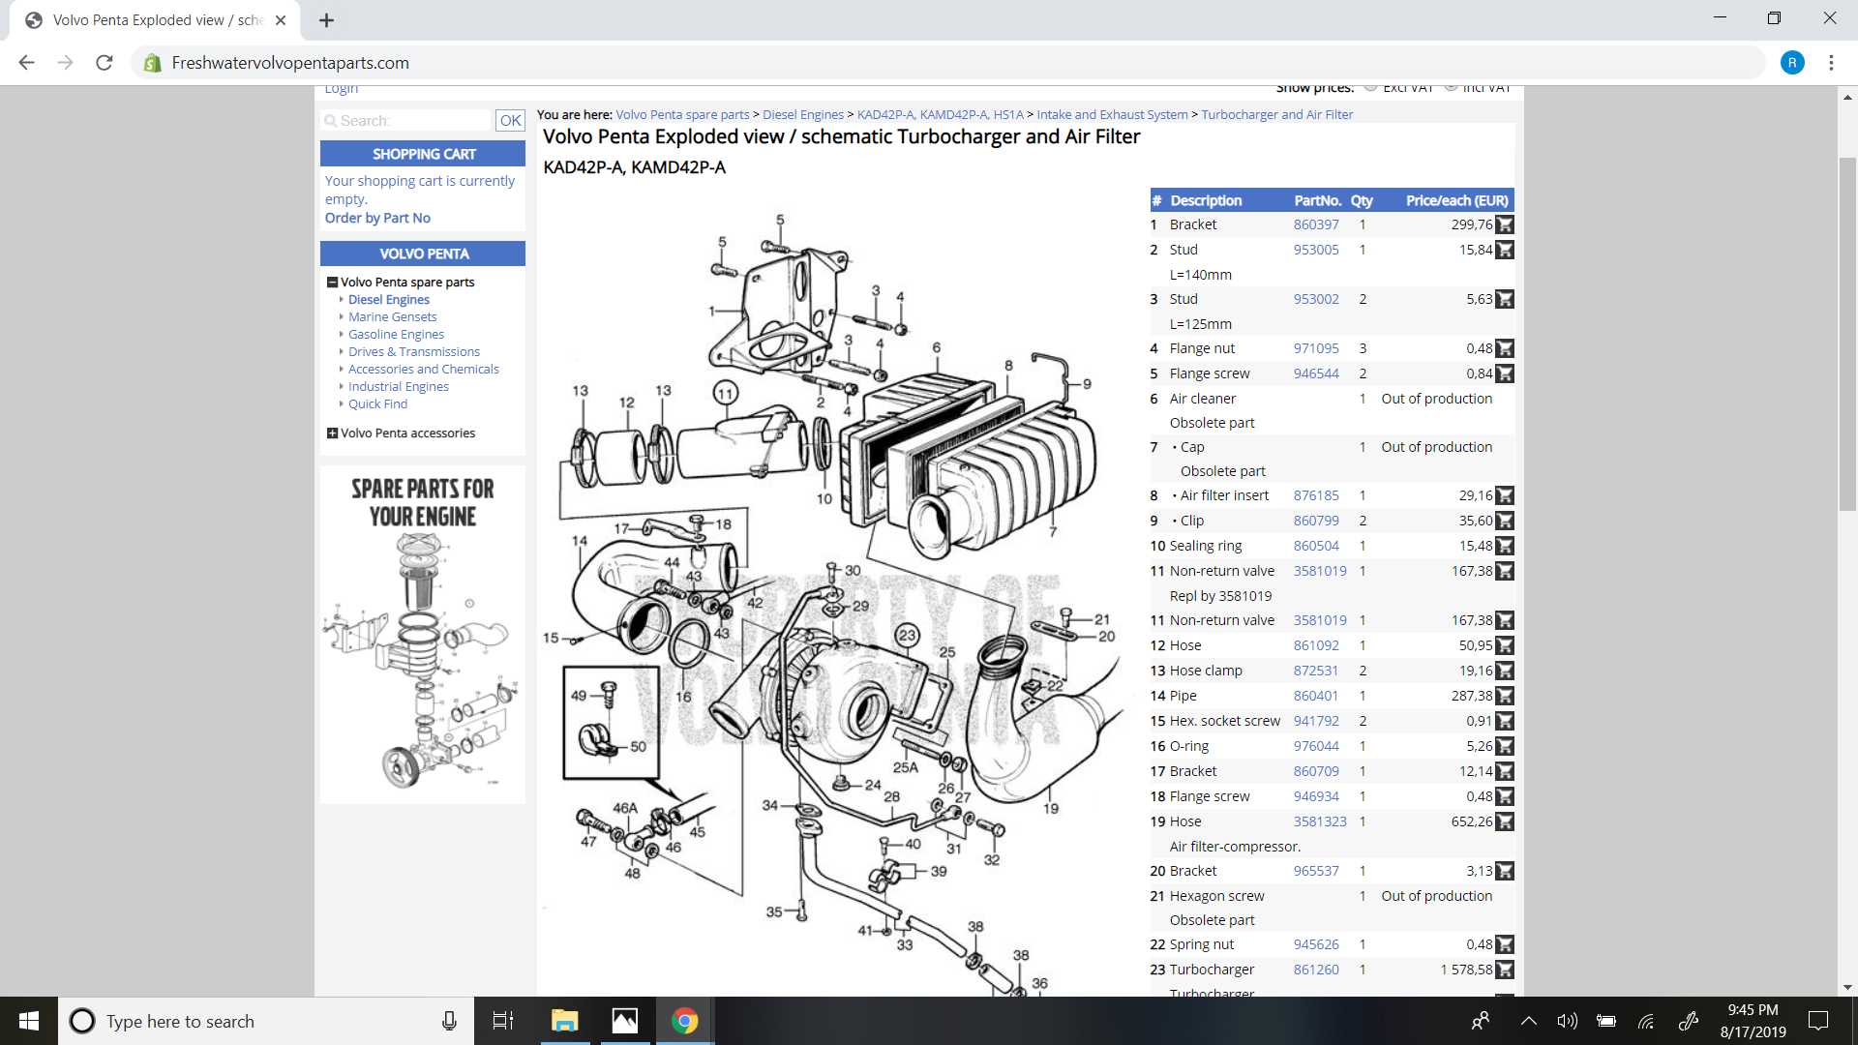Add Hose clamp 872531 to cart
Image resolution: width=1858 pixels, height=1045 pixels.
coord(1505,671)
